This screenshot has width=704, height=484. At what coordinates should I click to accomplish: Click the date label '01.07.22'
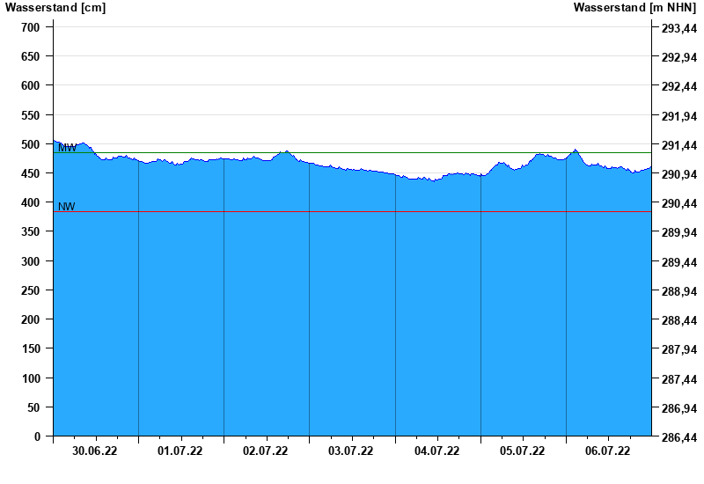click(x=180, y=451)
